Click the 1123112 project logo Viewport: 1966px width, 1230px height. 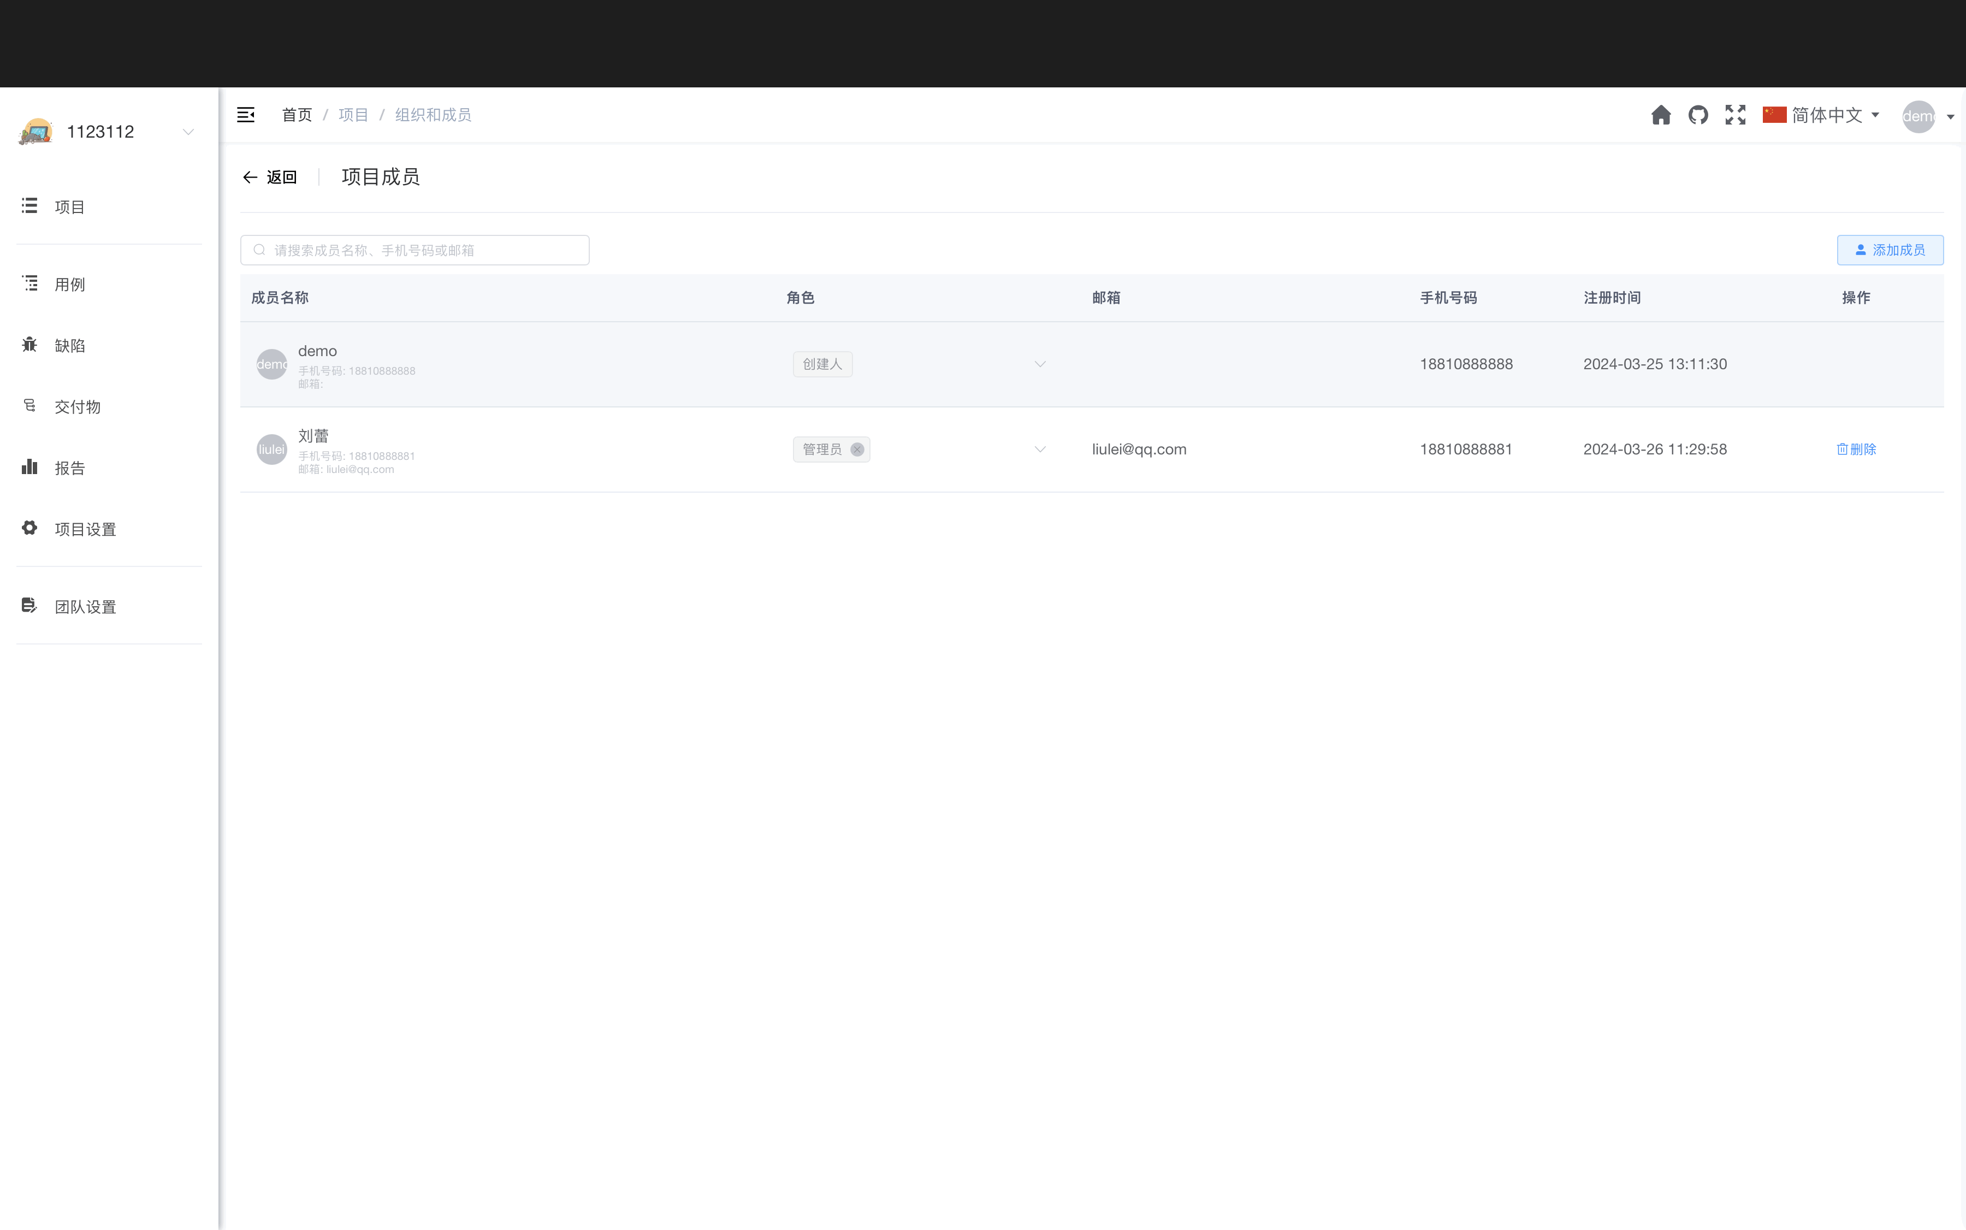click(x=36, y=132)
